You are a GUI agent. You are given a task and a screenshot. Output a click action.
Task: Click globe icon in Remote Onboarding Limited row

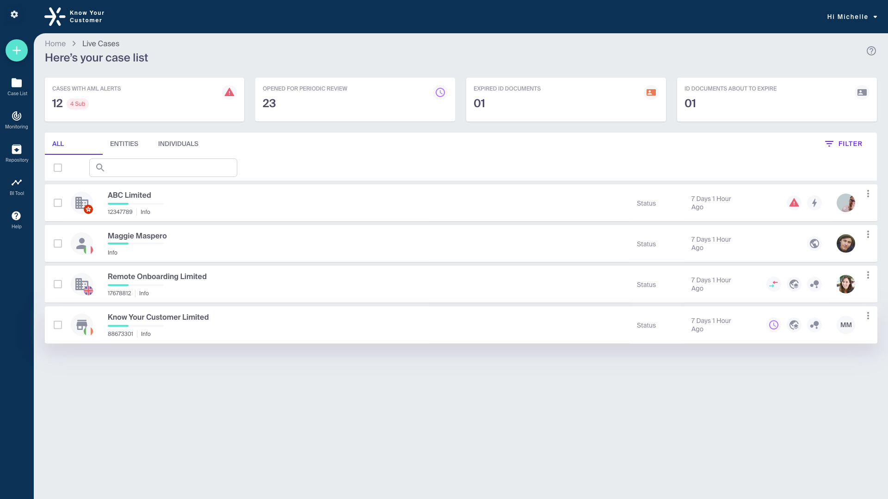click(x=794, y=284)
